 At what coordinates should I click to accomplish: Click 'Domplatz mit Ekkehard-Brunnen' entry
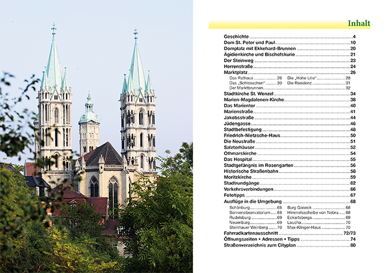click(x=290, y=49)
